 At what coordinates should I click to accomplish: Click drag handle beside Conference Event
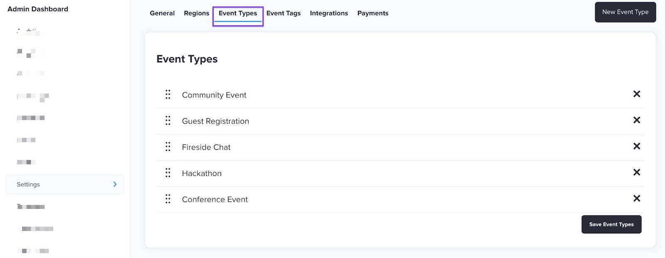click(x=168, y=199)
